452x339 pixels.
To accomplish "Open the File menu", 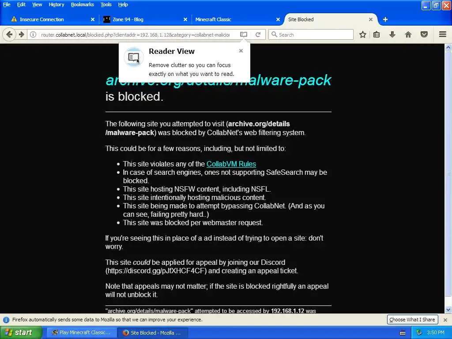I will (x=7, y=4).
